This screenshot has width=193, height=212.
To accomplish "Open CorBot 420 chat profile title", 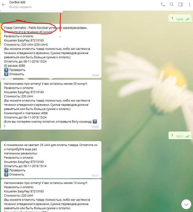I will (x=17, y=2).
